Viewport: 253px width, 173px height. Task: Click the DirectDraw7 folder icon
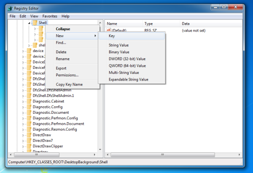click(x=29, y=141)
